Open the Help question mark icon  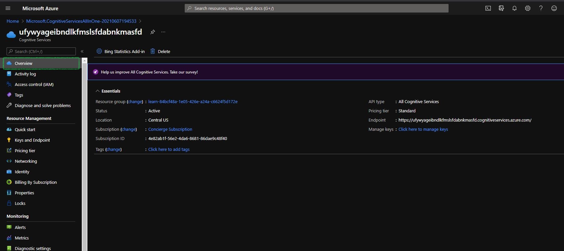pyautogui.click(x=541, y=8)
